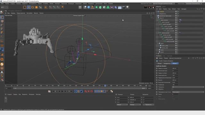This screenshot has width=205, height=115.
Task: Add a Volume Builder object
Action: point(104,7)
